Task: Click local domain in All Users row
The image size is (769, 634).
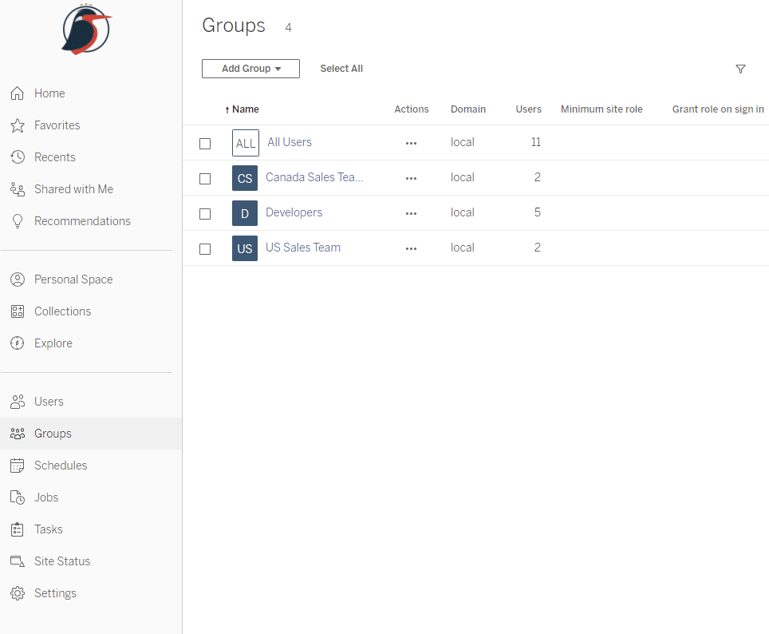Action: (463, 142)
